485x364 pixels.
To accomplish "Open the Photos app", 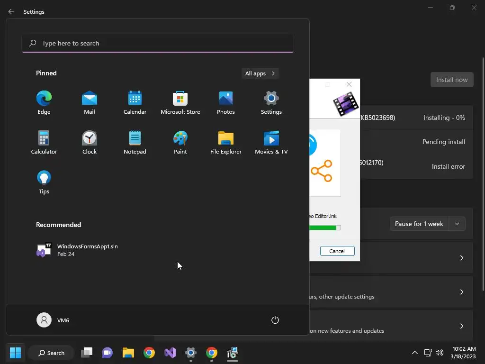I will click(226, 103).
